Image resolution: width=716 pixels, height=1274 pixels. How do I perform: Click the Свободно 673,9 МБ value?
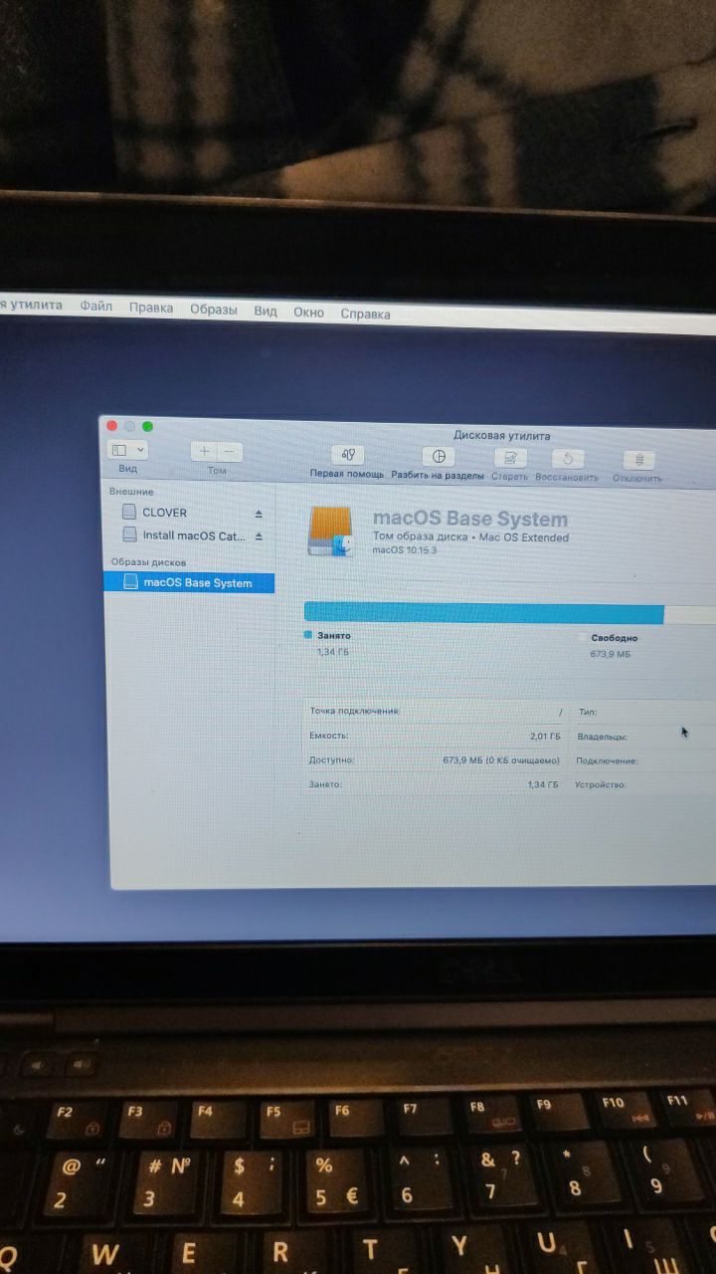pyautogui.click(x=611, y=655)
